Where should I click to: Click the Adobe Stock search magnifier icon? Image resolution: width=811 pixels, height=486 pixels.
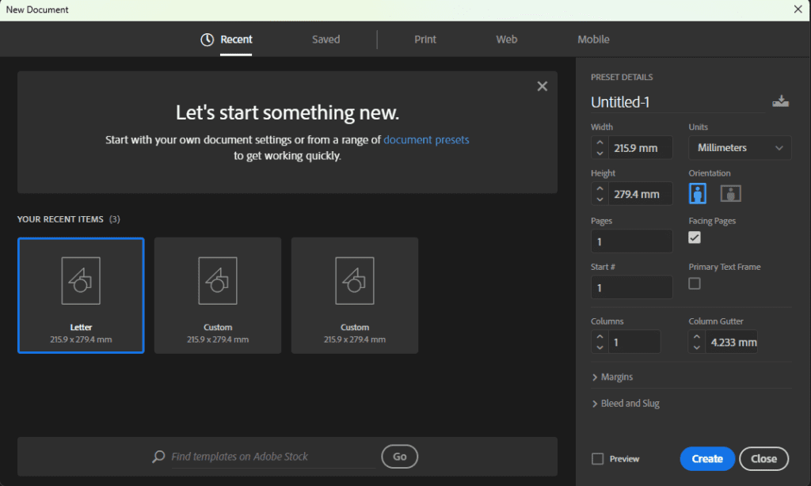[159, 457]
